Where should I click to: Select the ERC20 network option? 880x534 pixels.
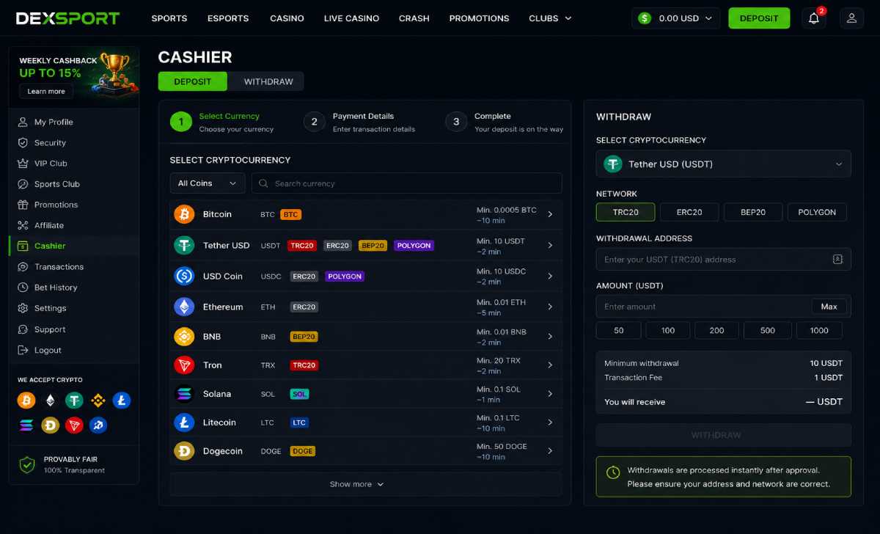689,212
